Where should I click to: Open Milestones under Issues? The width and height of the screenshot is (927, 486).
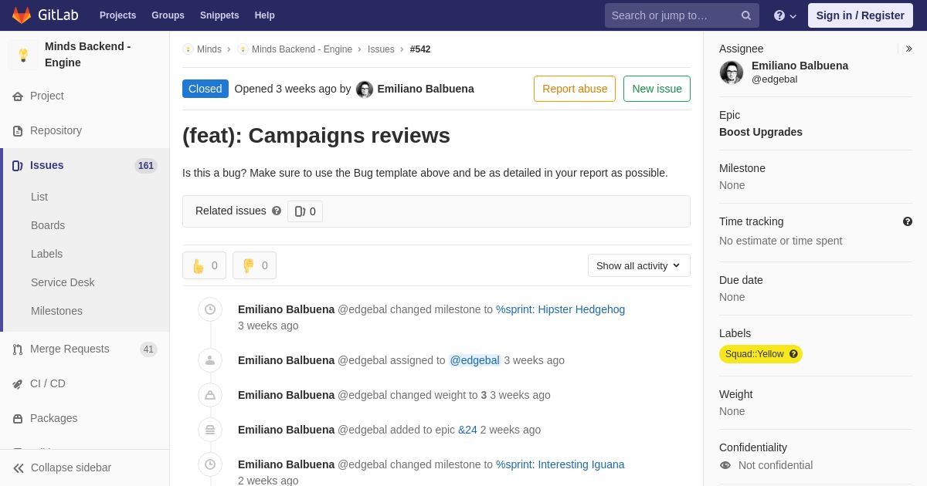tap(56, 311)
